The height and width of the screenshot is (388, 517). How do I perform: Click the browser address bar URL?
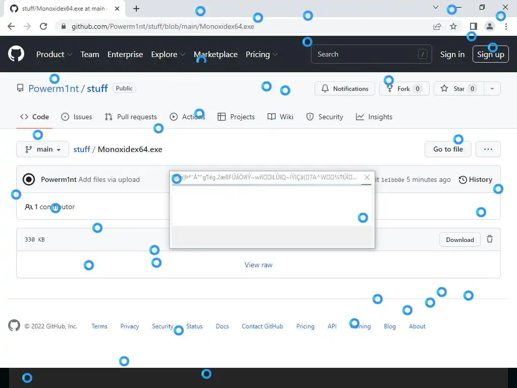[x=163, y=26]
